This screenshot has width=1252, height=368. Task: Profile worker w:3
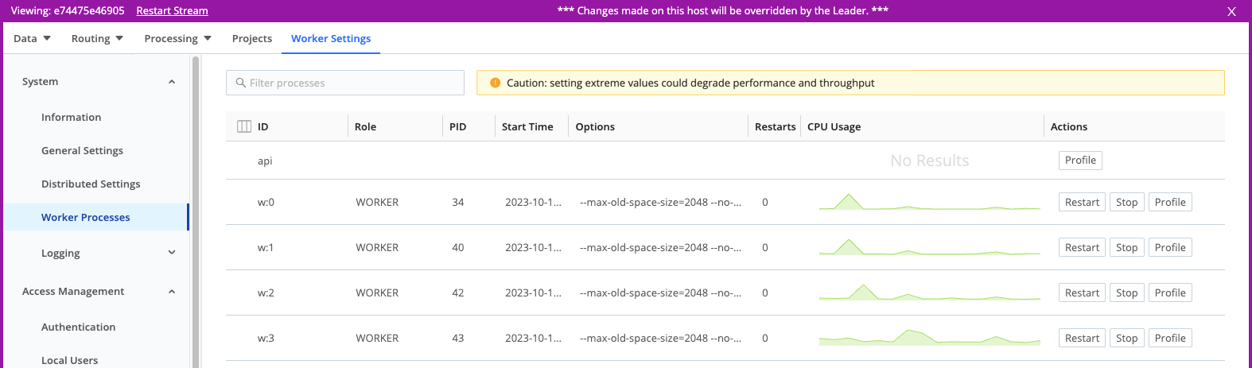[1170, 338]
